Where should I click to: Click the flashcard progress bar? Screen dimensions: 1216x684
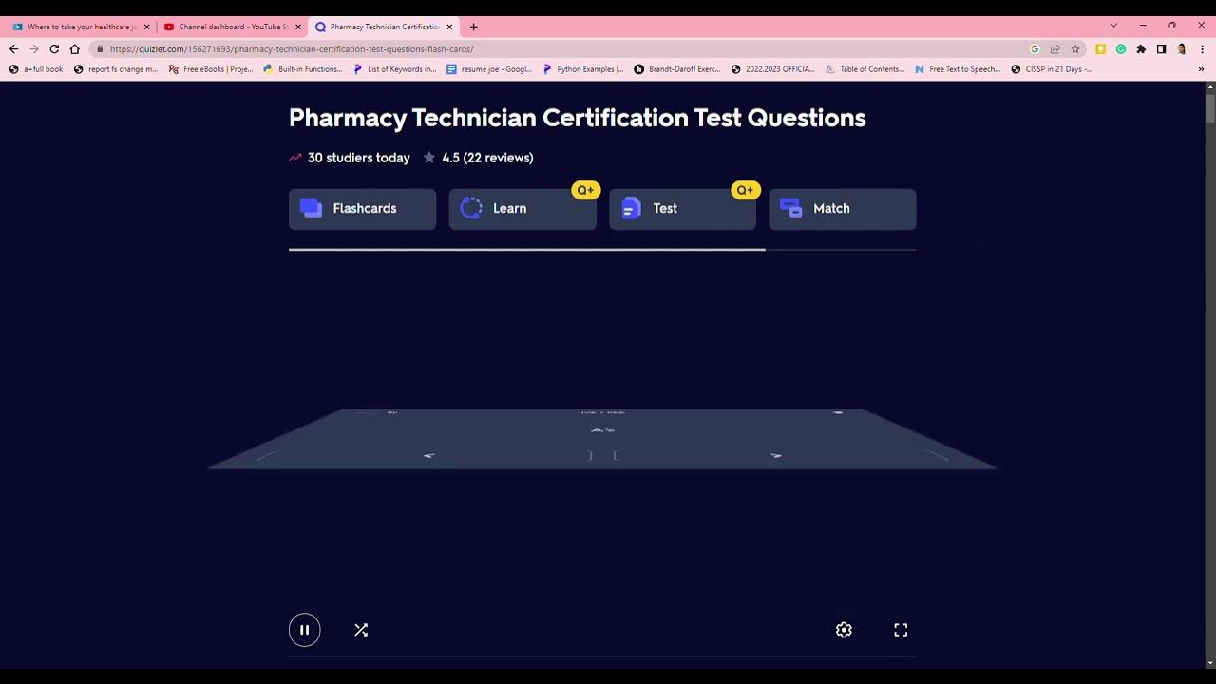click(x=602, y=250)
